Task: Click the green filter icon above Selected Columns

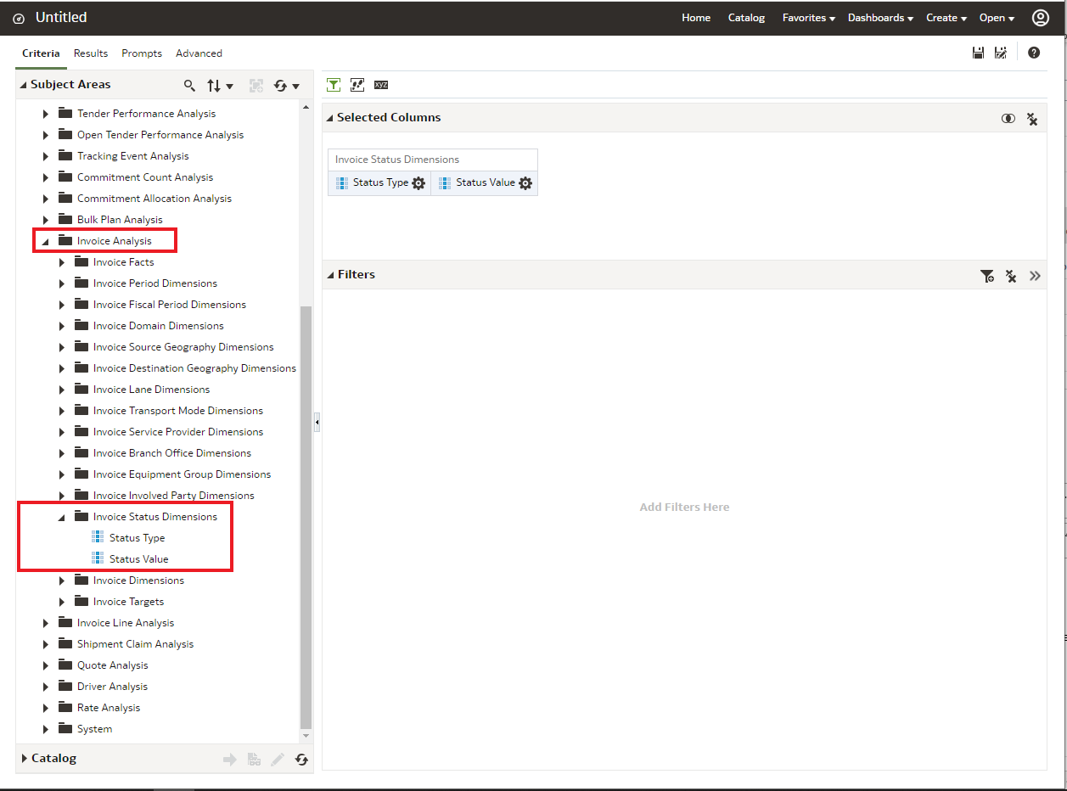Action: (334, 85)
